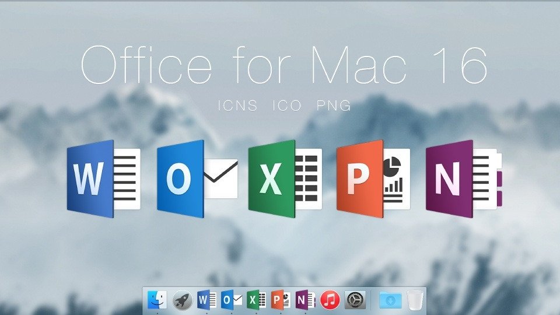This screenshot has height=315, width=560.
Task: Click the PNG format label
Action: (333, 106)
